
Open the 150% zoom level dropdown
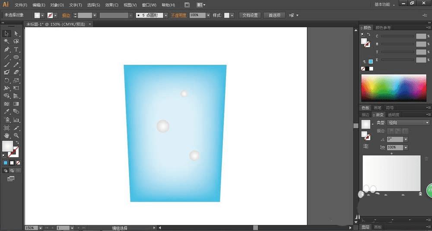[x=41, y=228]
